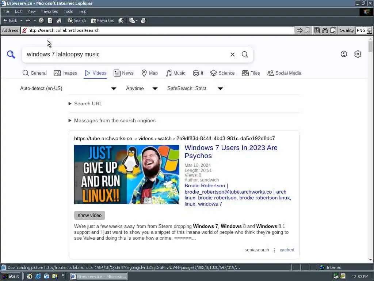The image size is (374, 281).
Task: Switch to the Map tab
Action: tap(149, 73)
